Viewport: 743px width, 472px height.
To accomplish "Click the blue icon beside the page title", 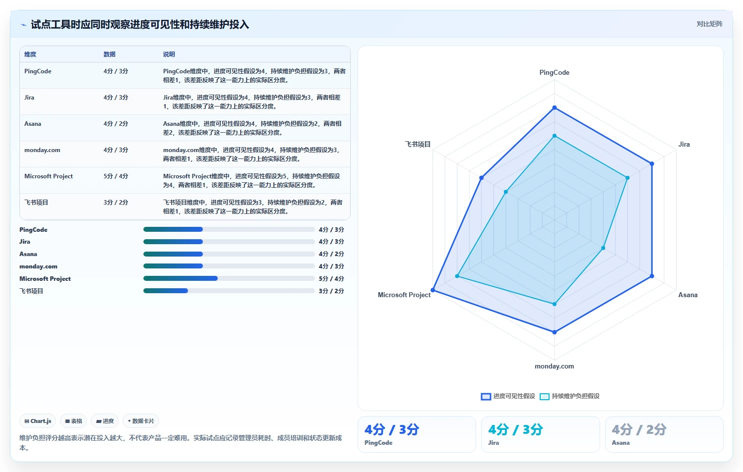I will click(x=23, y=25).
